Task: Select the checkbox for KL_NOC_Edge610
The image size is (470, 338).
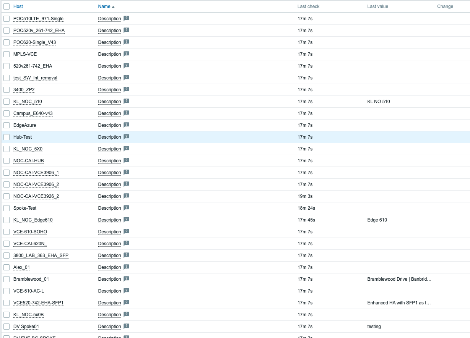Action: click(x=7, y=220)
